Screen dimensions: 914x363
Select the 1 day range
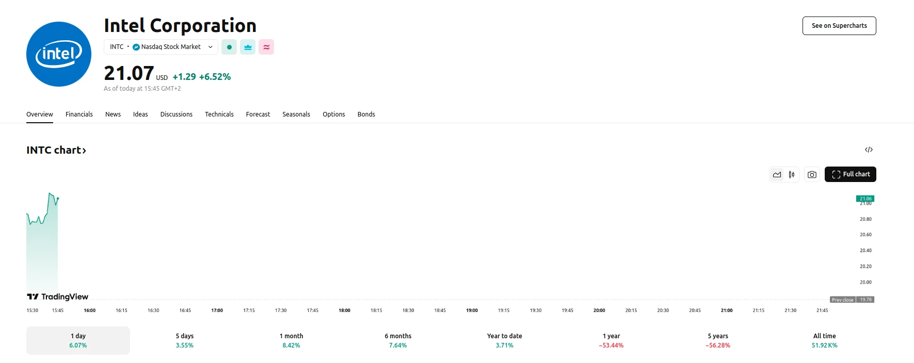click(x=78, y=340)
